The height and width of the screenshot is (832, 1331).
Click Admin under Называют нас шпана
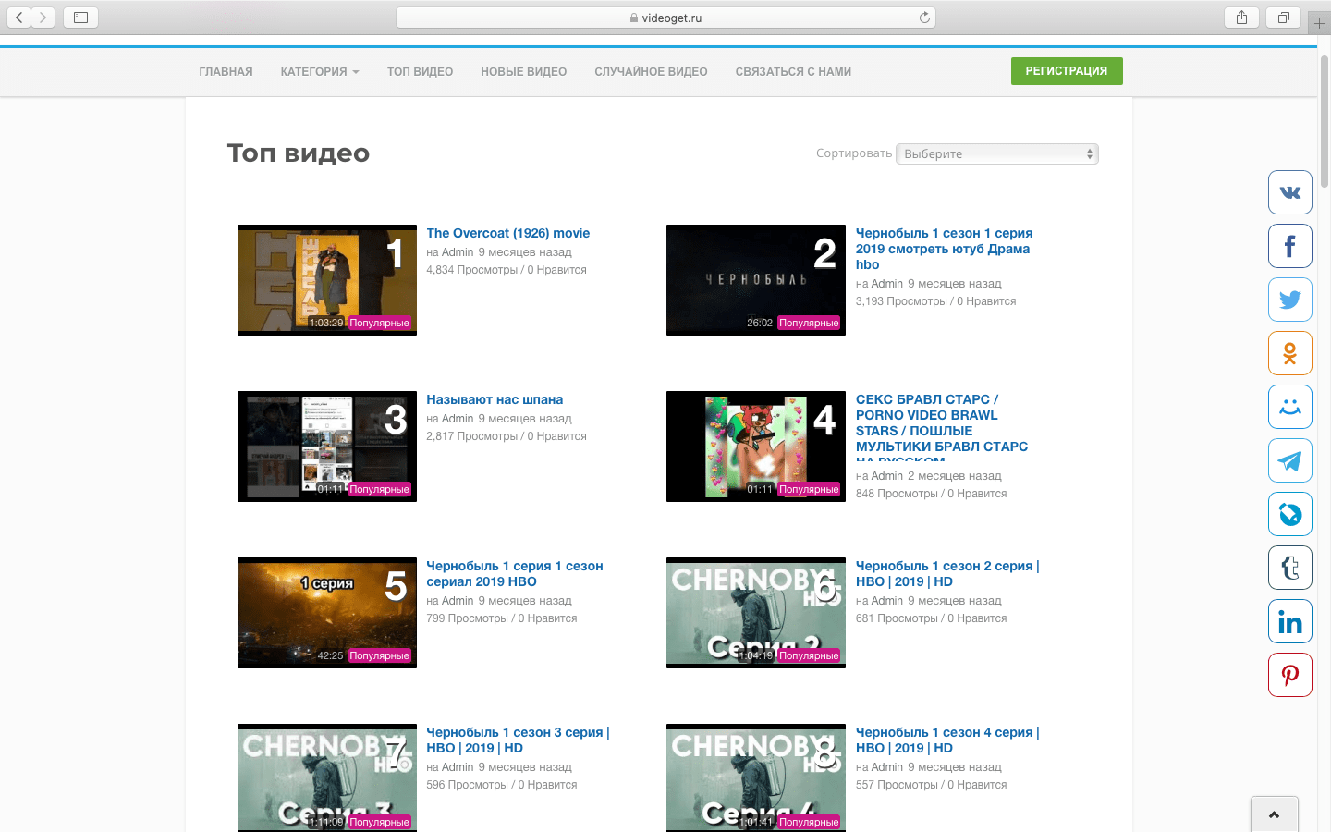458,419
